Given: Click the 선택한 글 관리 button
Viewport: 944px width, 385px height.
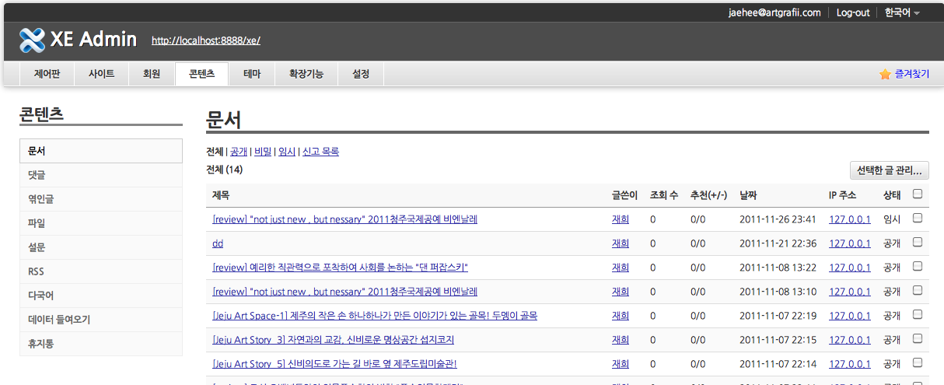Looking at the screenshot, I should (889, 170).
